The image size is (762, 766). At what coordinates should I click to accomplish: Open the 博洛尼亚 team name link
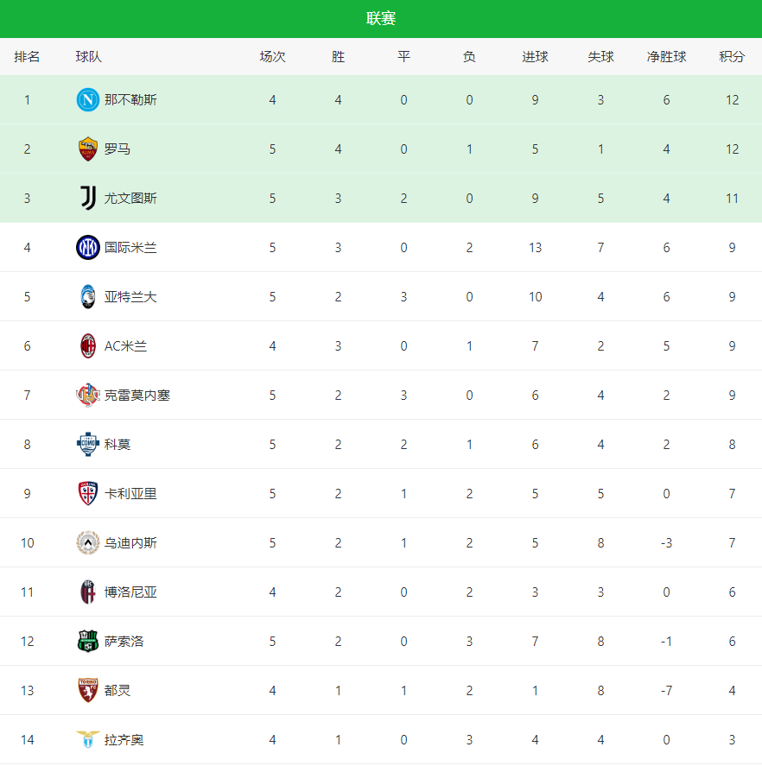click(x=130, y=592)
